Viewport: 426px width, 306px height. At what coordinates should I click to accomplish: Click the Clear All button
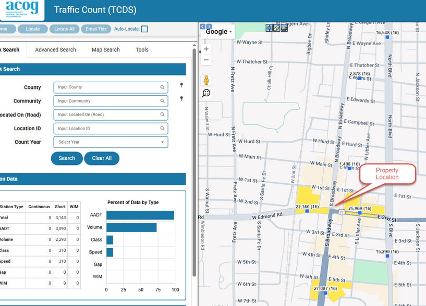102,158
